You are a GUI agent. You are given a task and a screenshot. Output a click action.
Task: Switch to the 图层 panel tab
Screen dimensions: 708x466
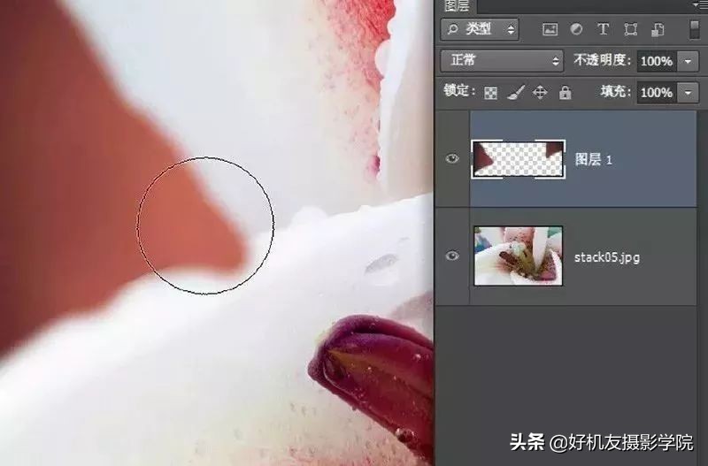pos(457,5)
